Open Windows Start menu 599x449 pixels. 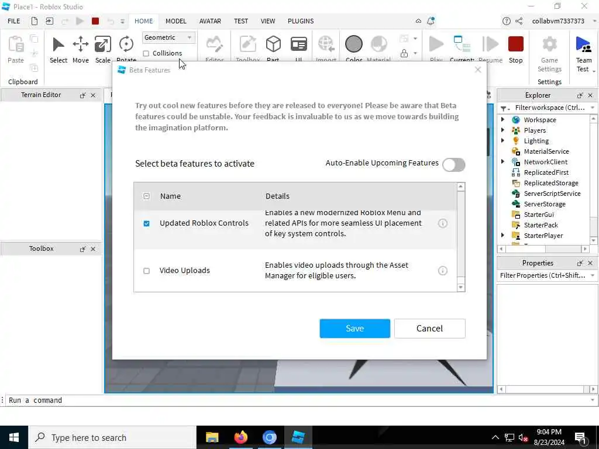click(x=14, y=437)
